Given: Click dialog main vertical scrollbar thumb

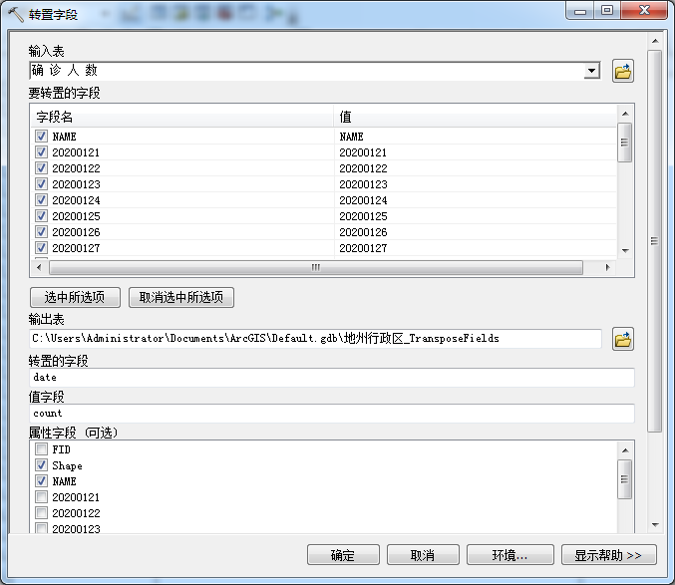Looking at the screenshot, I should (x=655, y=241).
